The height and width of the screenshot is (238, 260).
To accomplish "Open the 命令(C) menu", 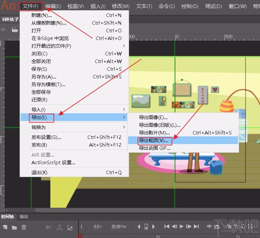I will tap(167, 6).
